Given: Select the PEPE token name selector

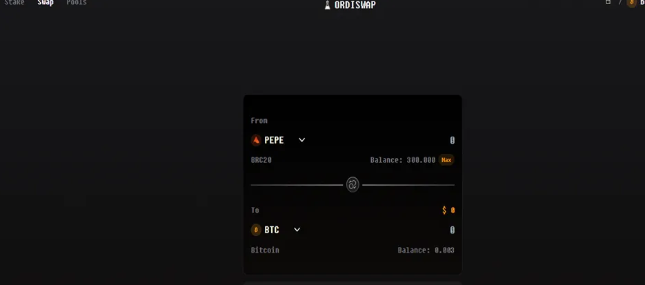Looking at the screenshot, I should pos(274,140).
